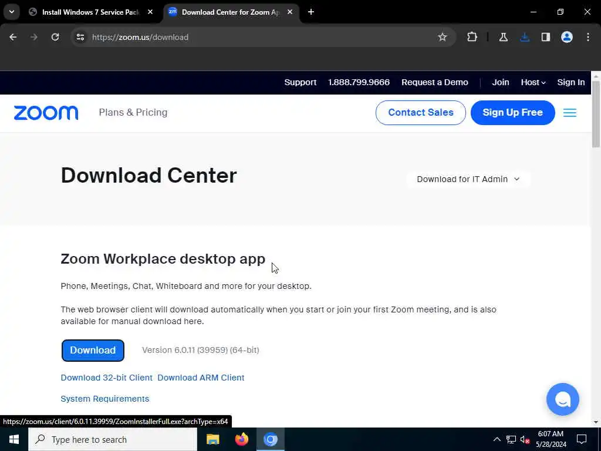The image size is (601, 451).
Task: Click the scrollbar down arrow
Action: 596,422
